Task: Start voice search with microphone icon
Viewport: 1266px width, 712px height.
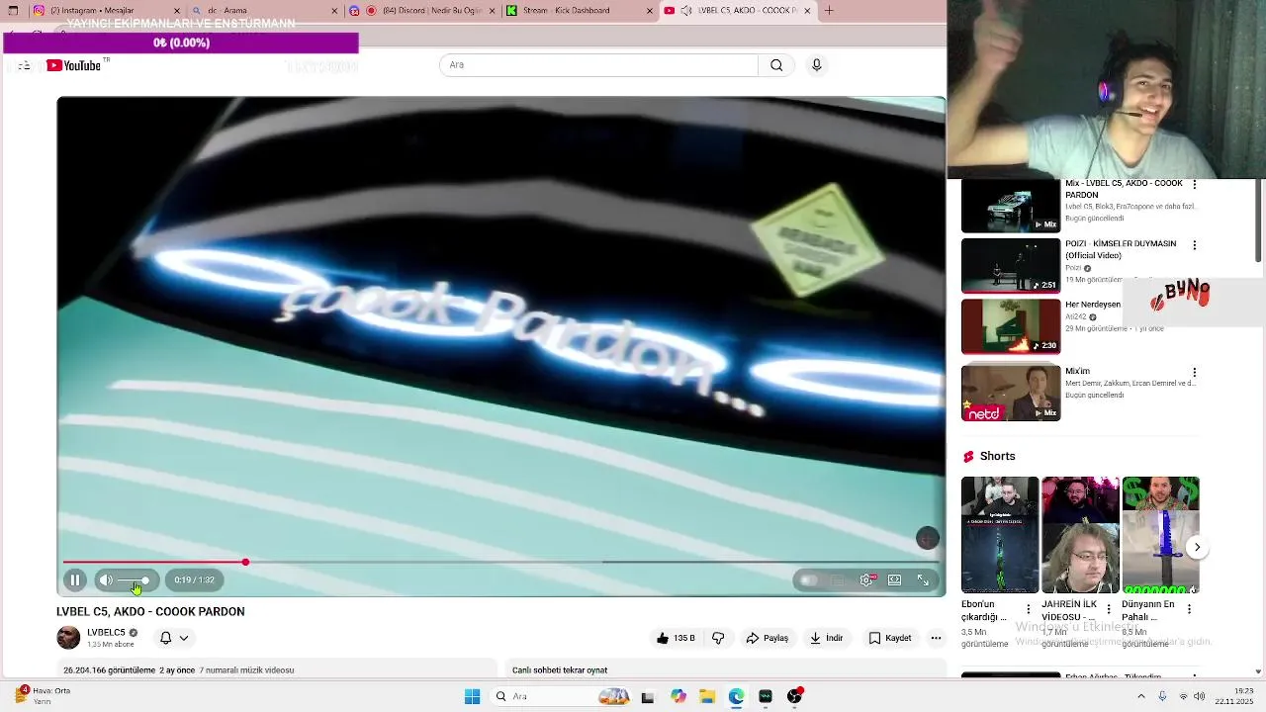Action: click(816, 65)
